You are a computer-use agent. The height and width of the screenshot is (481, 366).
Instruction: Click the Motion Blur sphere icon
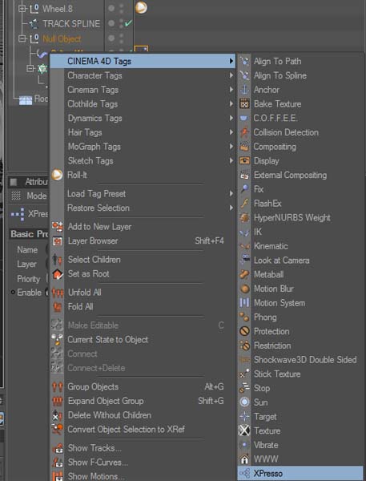click(244, 289)
